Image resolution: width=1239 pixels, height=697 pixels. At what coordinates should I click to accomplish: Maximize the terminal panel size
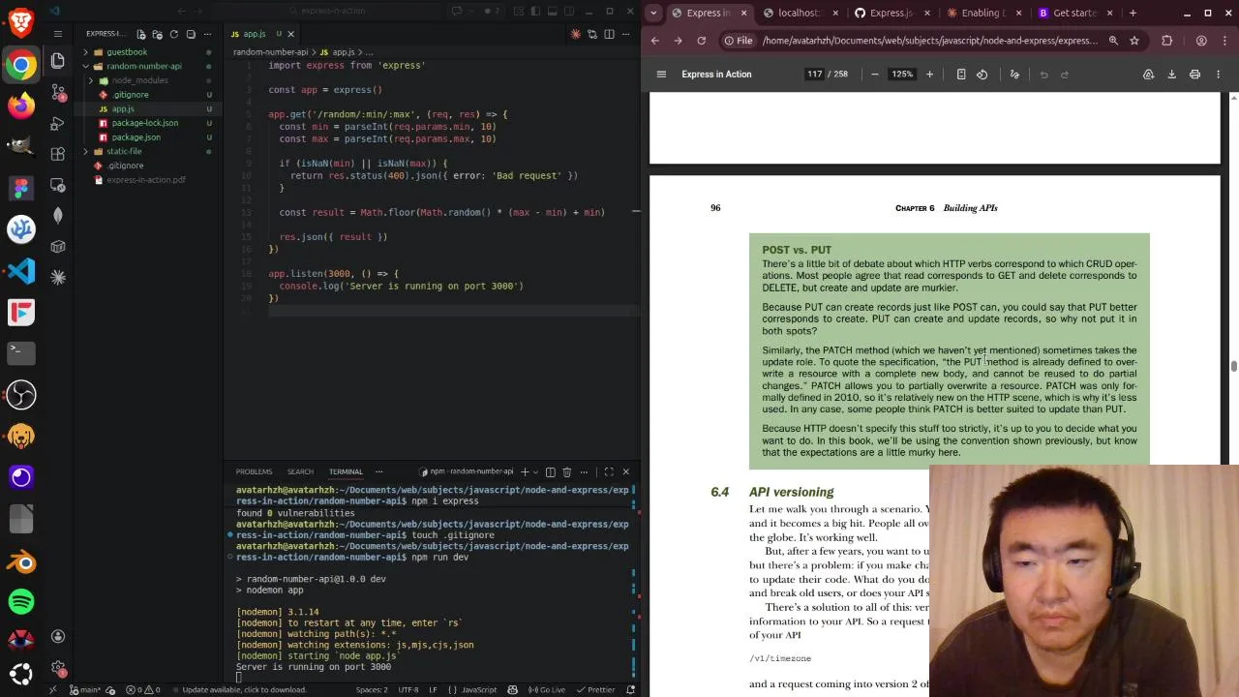609,471
